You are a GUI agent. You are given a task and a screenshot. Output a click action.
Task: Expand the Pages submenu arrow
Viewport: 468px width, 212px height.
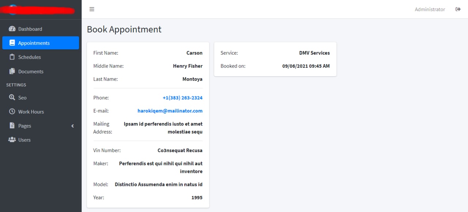coord(72,126)
